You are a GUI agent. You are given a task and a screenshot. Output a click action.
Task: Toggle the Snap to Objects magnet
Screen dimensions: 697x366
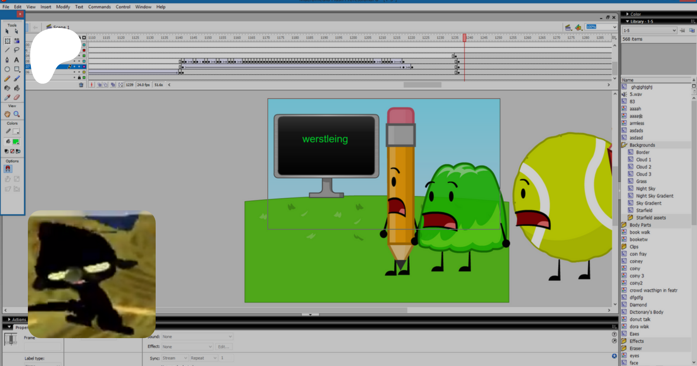click(8, 169)
